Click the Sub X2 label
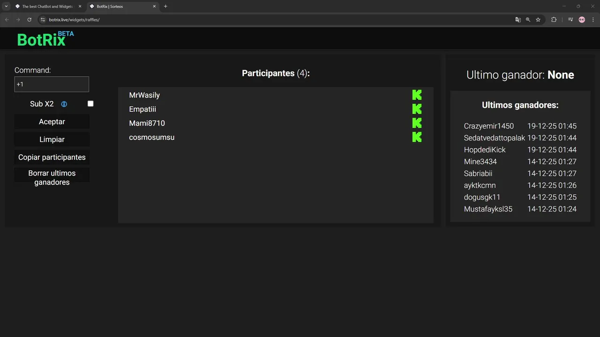 click(42, 104)
